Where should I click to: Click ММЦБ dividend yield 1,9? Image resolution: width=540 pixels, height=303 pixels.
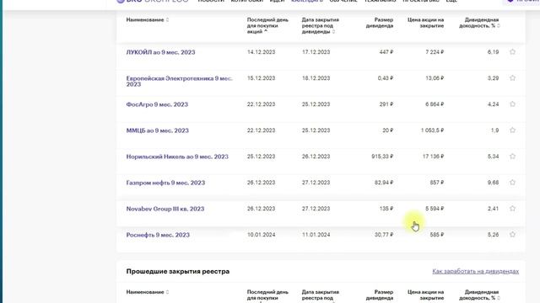pyautogui.click(x=494, y=130)
